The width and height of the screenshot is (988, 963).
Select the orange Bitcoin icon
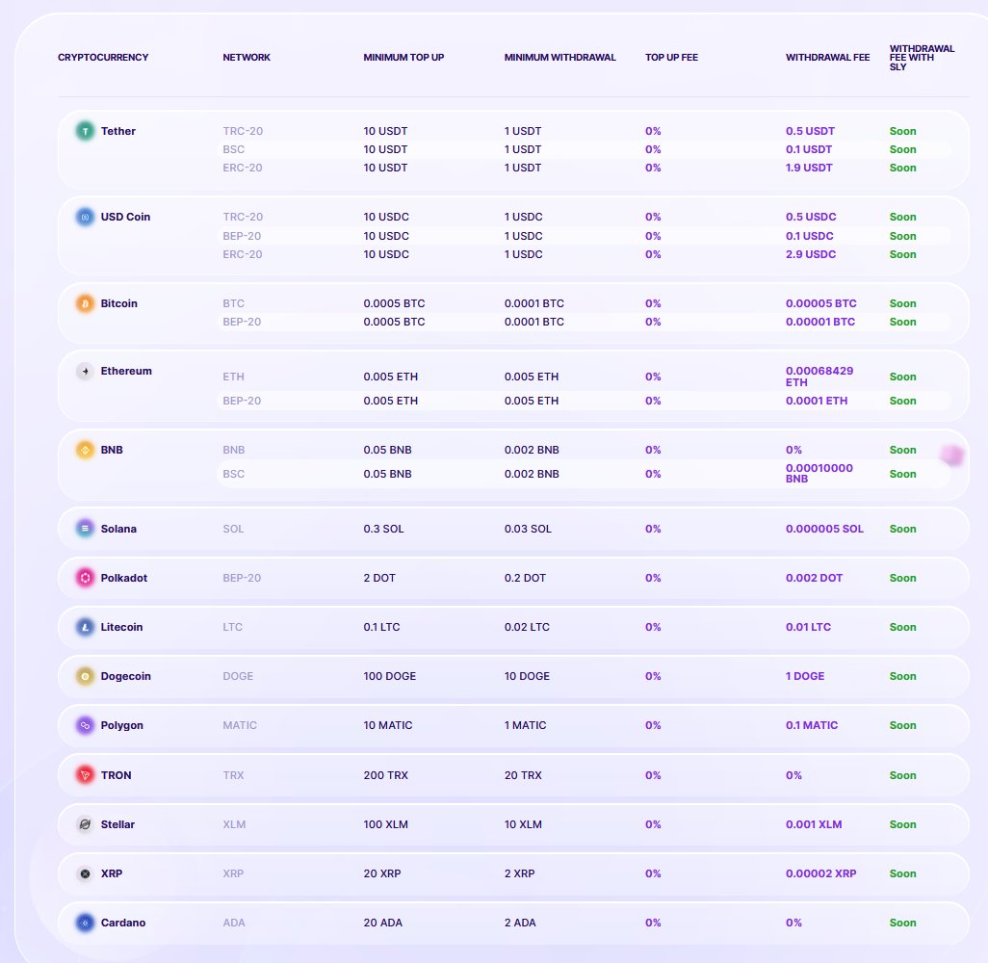coord(85,303)
